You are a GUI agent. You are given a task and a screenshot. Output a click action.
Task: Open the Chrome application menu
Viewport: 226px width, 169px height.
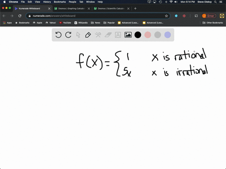13,2
